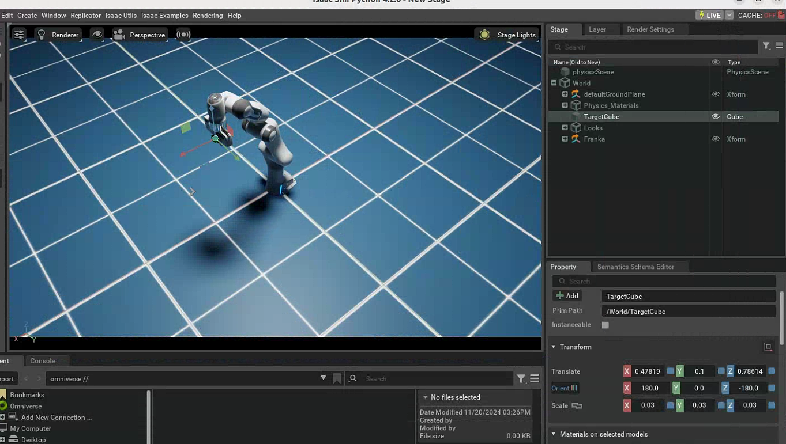This screenshot has height=444, width=786.
Task: Switch to the Render Settings tab
Action: (650, 29)
